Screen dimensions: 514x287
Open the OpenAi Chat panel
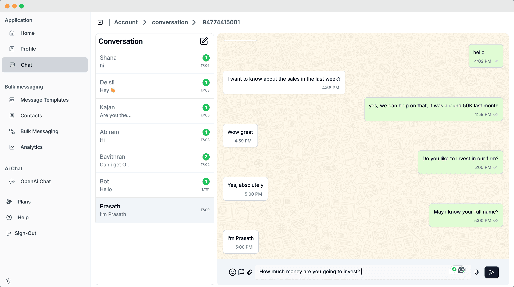[36, 181]
